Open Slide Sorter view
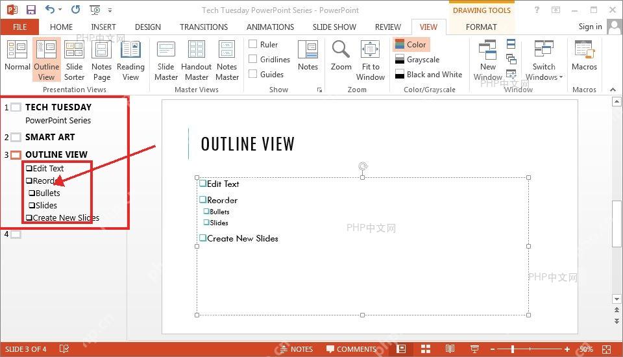623x357 pixels. point(74,60)
